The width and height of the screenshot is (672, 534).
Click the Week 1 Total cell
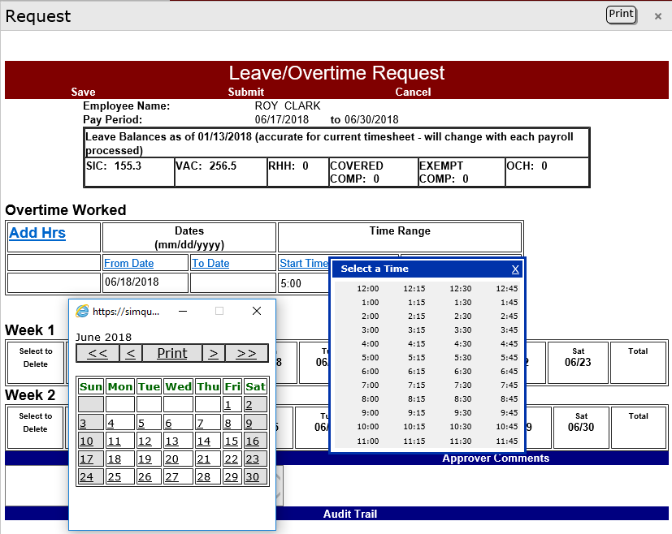point(638,363)
